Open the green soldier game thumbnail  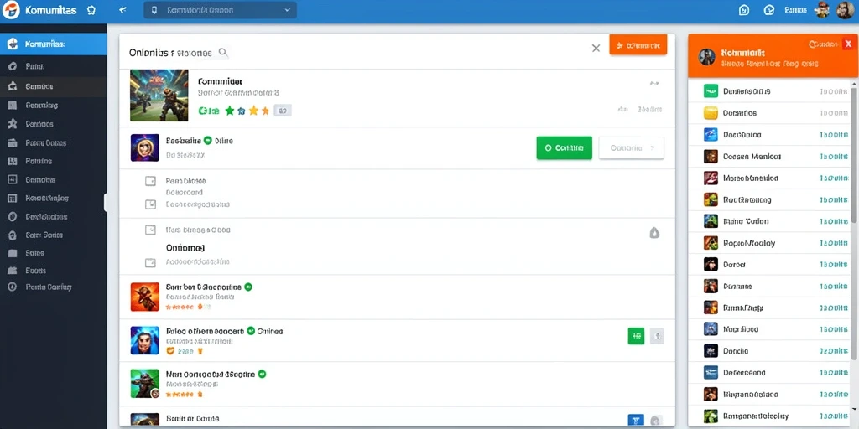click(144, 384)
